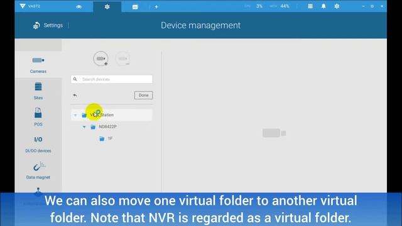Click the ND8422P folder icon
This screenshot has width=402, height=226.
(93, 127)
